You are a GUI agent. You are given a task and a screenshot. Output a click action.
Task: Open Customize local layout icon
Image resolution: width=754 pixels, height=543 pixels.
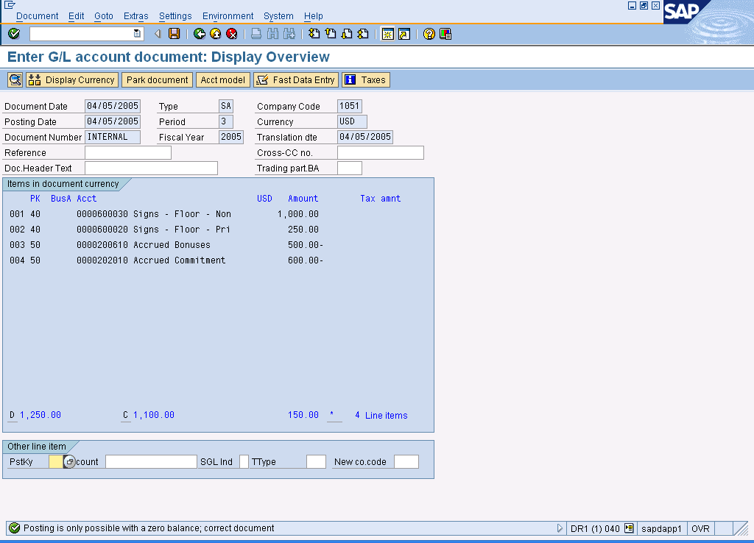coord(445,34)
